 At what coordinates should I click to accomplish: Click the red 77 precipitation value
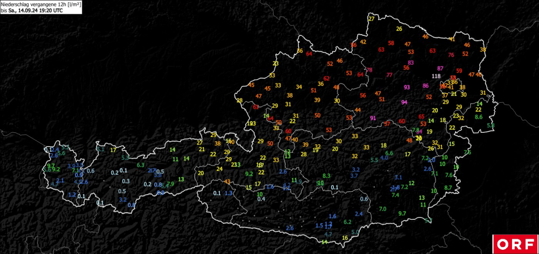[389, 75]
